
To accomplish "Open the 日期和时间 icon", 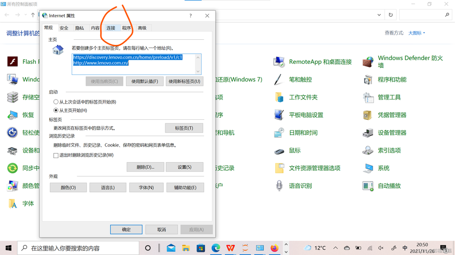I will [x=279, y=133].
